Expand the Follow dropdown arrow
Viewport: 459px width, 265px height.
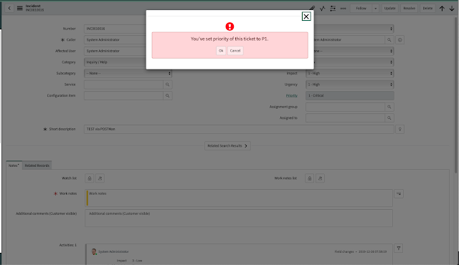point(375,8)
